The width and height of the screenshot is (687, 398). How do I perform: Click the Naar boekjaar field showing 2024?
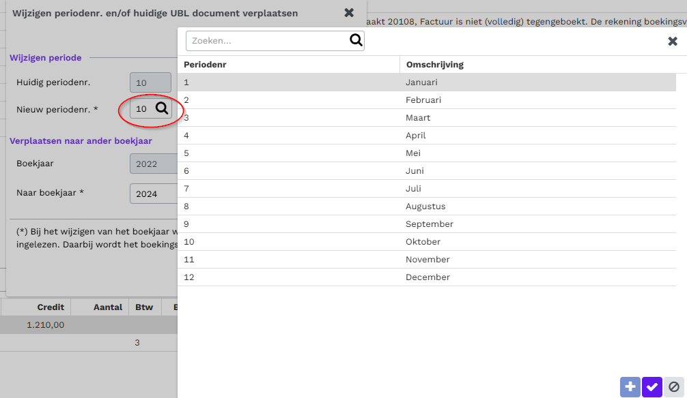pos(154,194)
